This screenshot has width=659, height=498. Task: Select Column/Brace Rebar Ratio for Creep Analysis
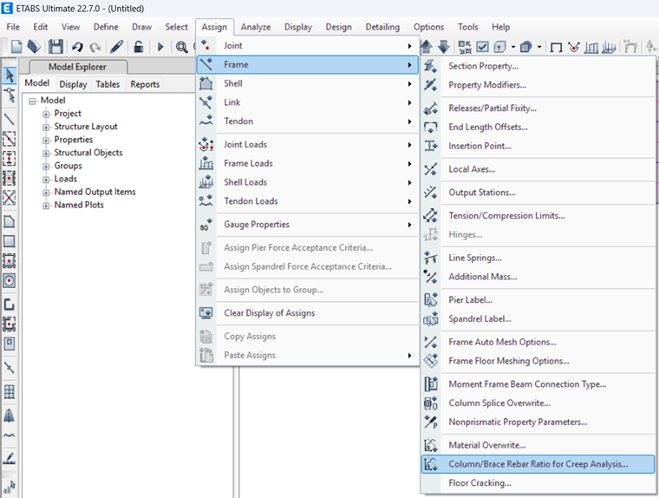538,464
